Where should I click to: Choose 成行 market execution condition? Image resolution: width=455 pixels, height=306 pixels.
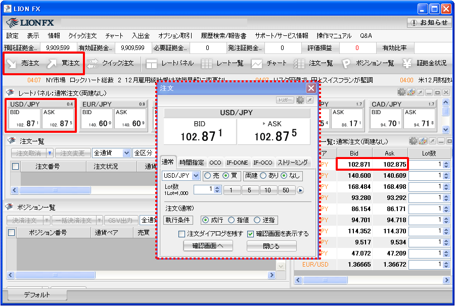pyautogui.click(x=205, y=220)
